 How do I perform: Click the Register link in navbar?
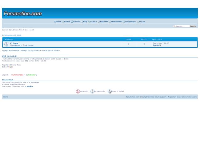coord(104,22)
